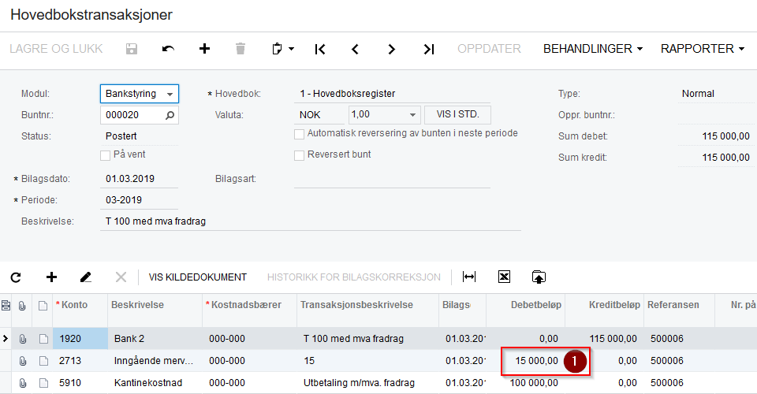This screenshot has height=394, width=757.
Task: Click the Hovedbok value 1 - Hovedboksregister
Action: pos(392,94)
